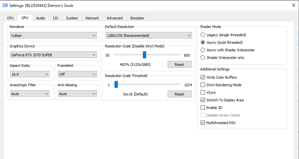Expand the Anti-Aliasing dropdown

coord(78,93)
